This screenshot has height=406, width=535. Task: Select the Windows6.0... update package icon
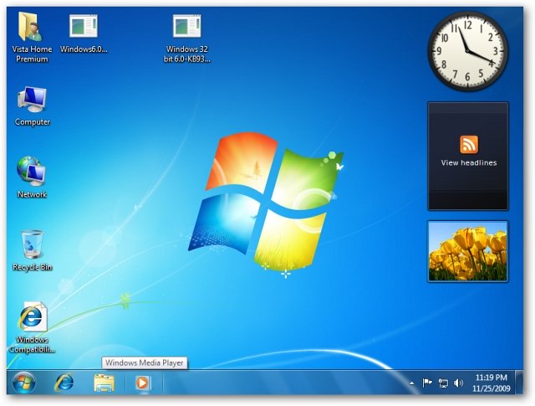coord(84,26)
